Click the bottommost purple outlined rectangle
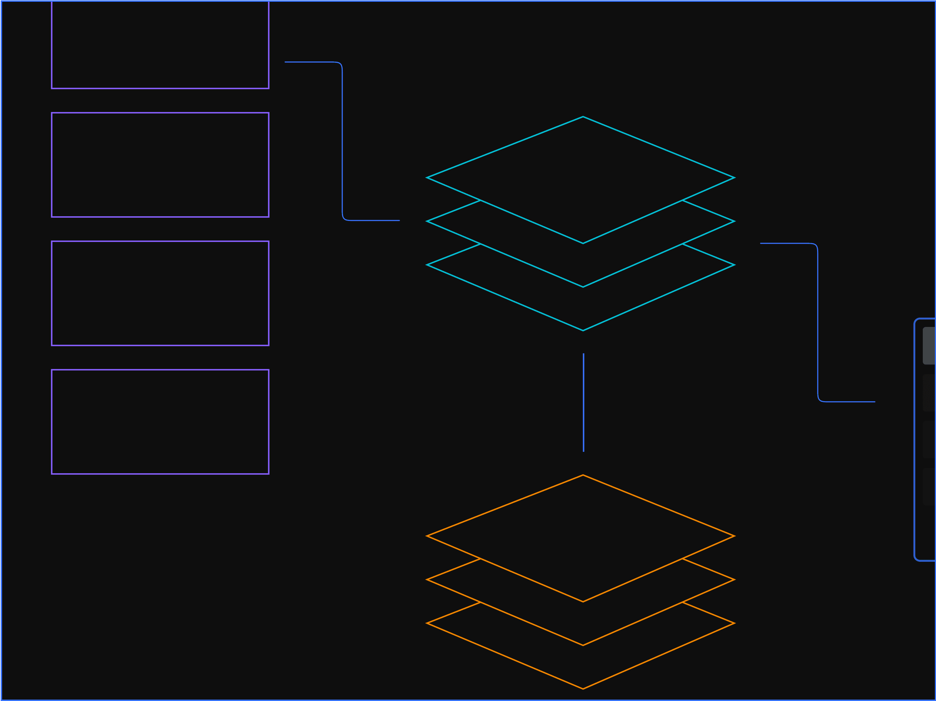 [160, 422]
